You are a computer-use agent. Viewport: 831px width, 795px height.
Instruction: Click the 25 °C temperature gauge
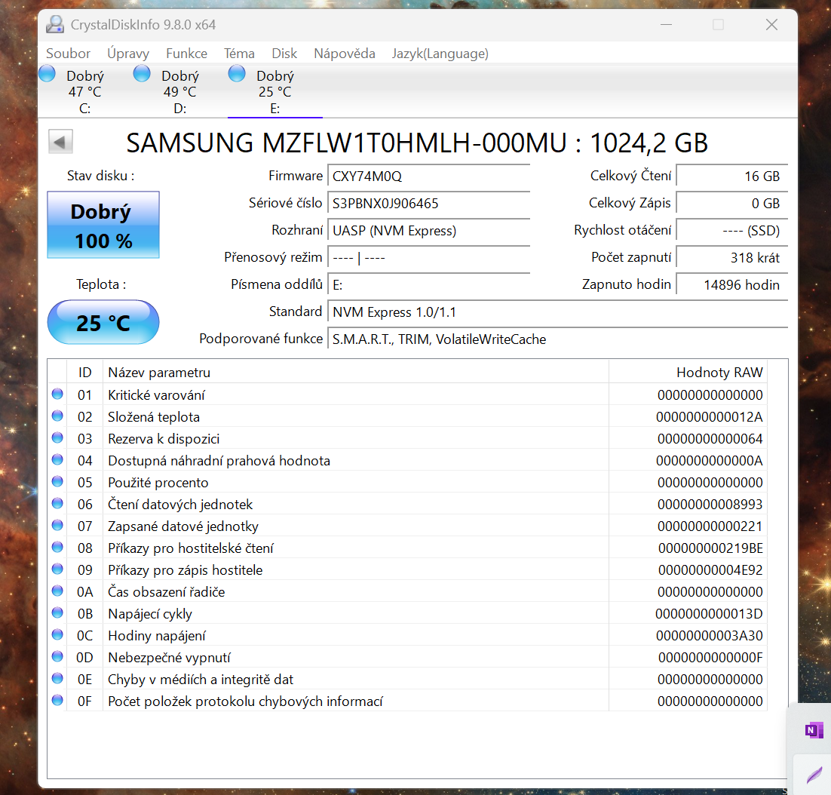[103, 322]
